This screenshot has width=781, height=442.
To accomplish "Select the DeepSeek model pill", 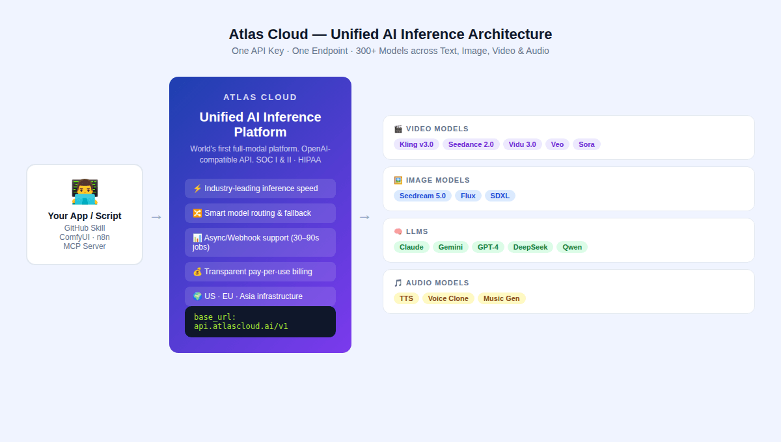I will pyautogui.click(x=530, y=246).
